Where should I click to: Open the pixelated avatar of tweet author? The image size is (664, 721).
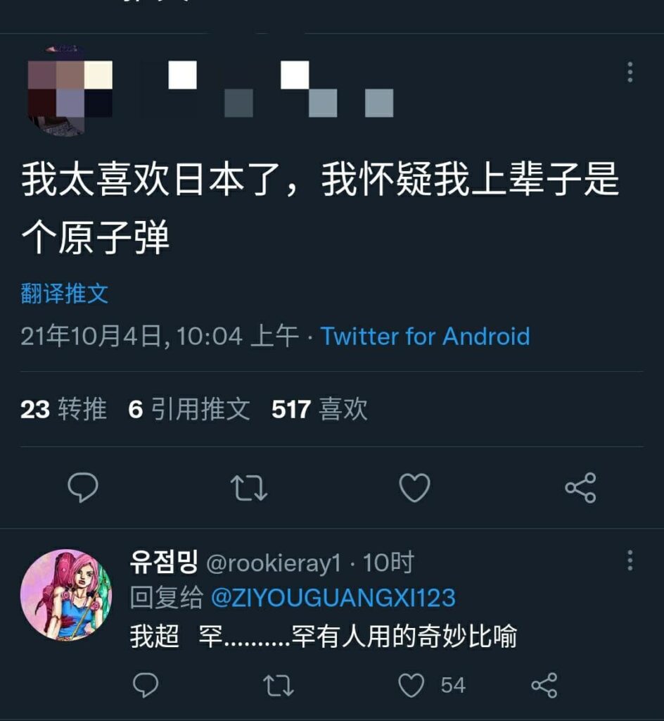tap(70, 89)
